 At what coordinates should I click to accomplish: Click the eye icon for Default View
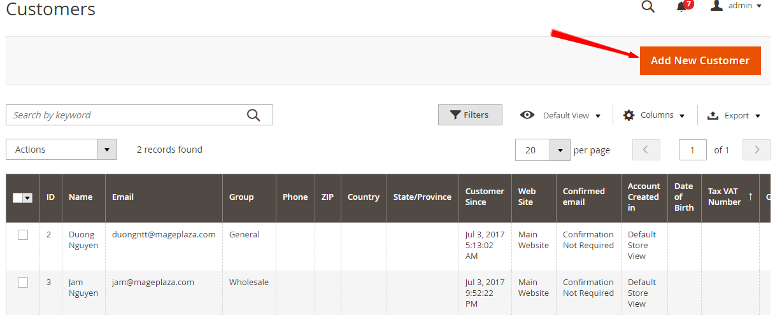pyautogui.click(x=527, y=115)
